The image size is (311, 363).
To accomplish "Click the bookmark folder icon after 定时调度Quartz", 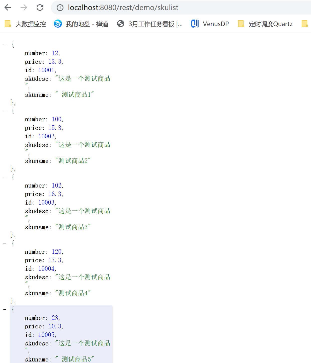I will pos(305,24).
